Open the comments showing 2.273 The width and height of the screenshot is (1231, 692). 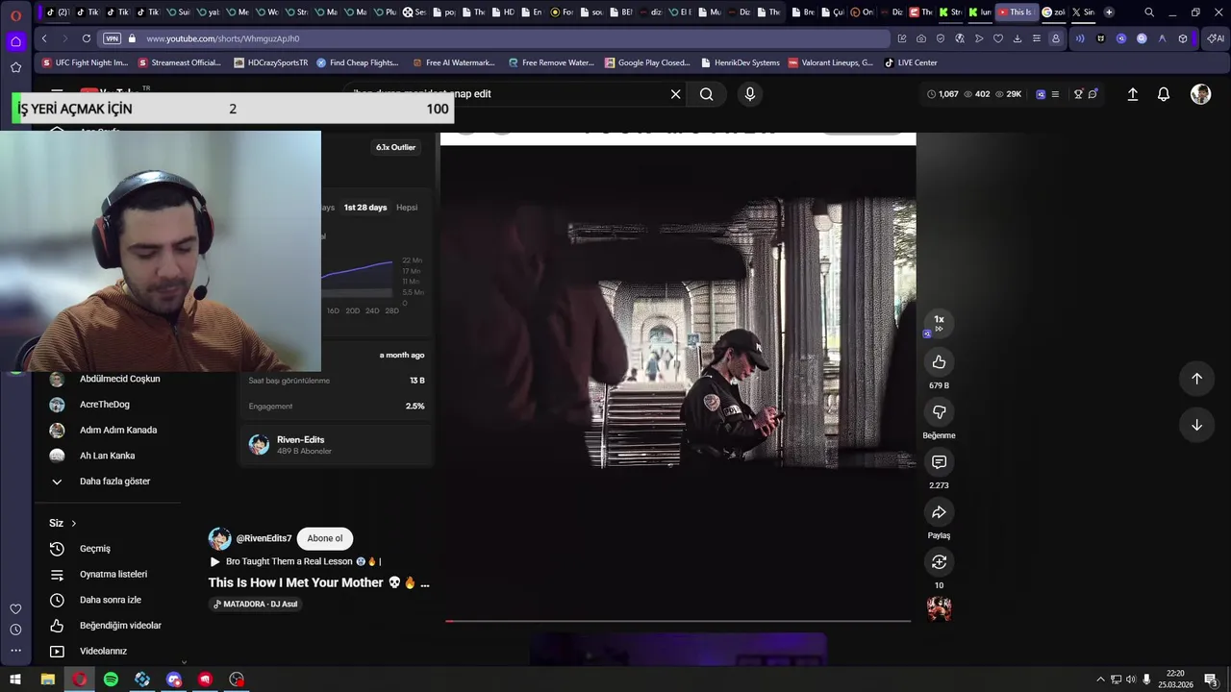click(939, 462)
